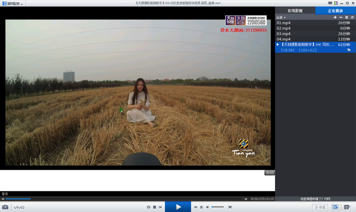This screenshot has height=212, width=356.
Task: Open the toolbox briefcase icon
Action: (5, 207)
